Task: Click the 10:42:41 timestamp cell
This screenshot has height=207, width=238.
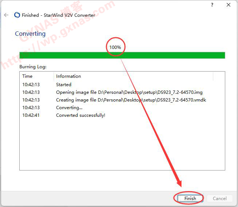Action: pyautogui.click(x=31, y=115)
